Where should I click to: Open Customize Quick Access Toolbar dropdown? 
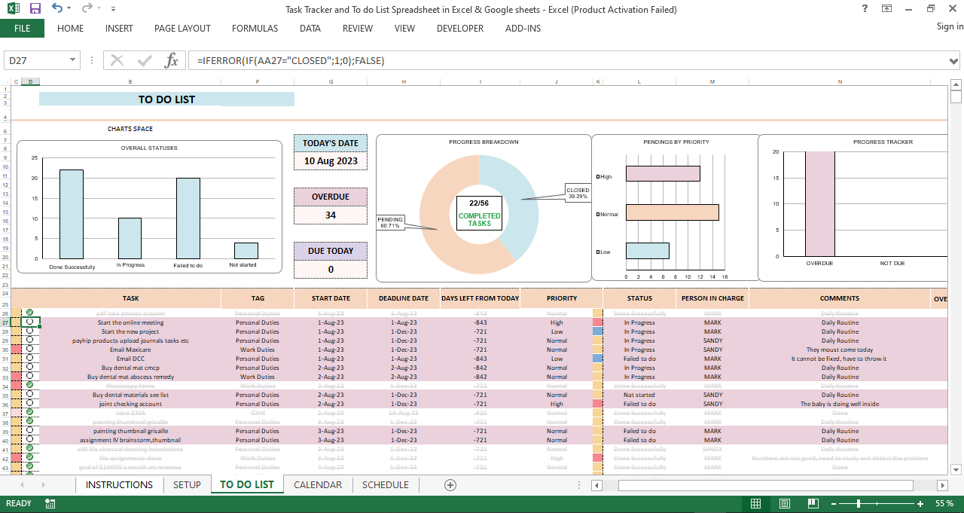pos(113,9)
